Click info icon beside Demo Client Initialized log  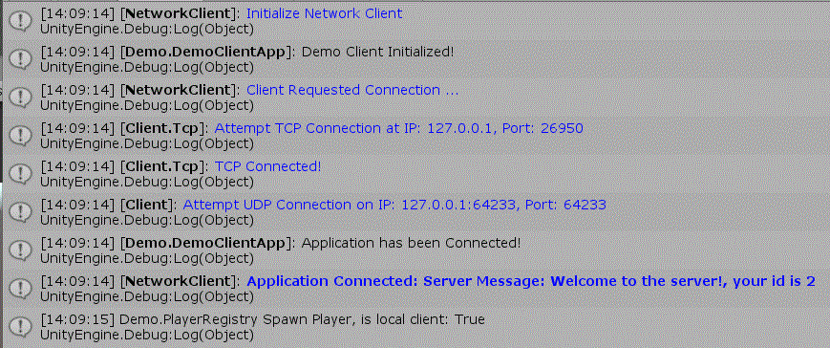(x=20, y=59)
